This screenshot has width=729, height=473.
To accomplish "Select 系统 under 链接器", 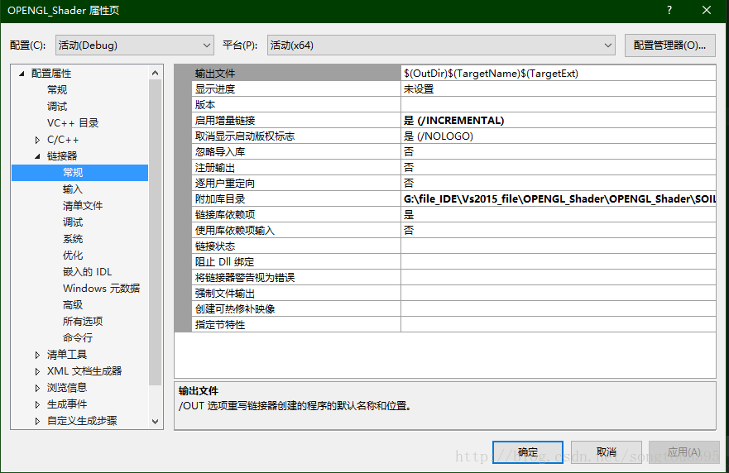I will click(x=73, y=239).
